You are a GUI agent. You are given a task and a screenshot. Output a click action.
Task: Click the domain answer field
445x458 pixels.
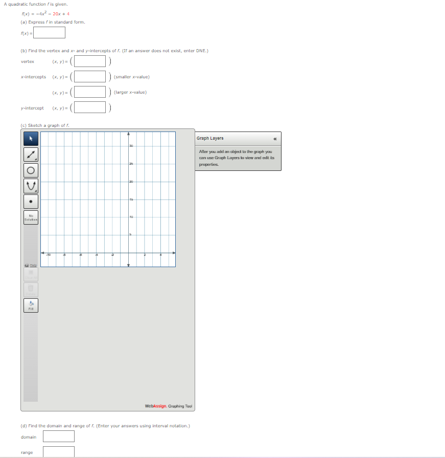click(x=59, y=437)
